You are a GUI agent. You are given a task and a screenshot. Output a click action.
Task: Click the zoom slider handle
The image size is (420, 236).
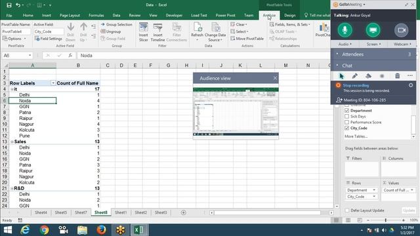click(385, 220)
